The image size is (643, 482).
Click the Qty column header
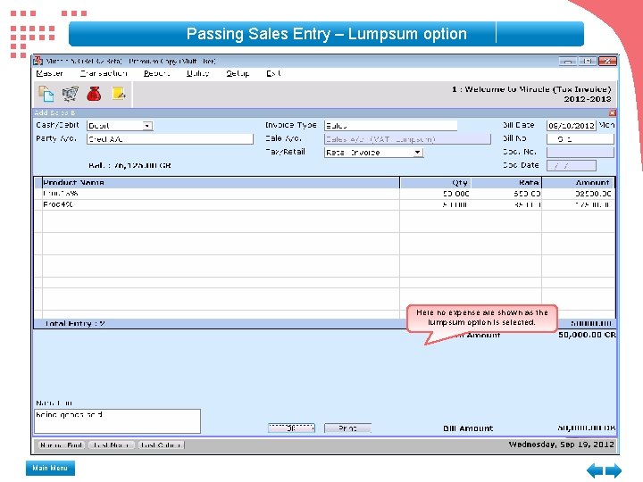point(436,182)
